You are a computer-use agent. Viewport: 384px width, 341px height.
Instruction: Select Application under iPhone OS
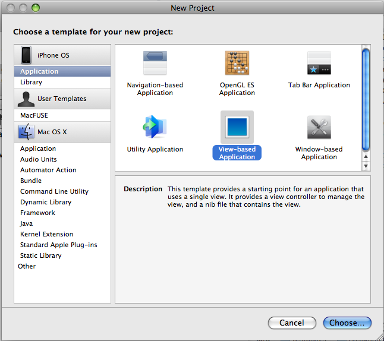(x=62, y=71)
